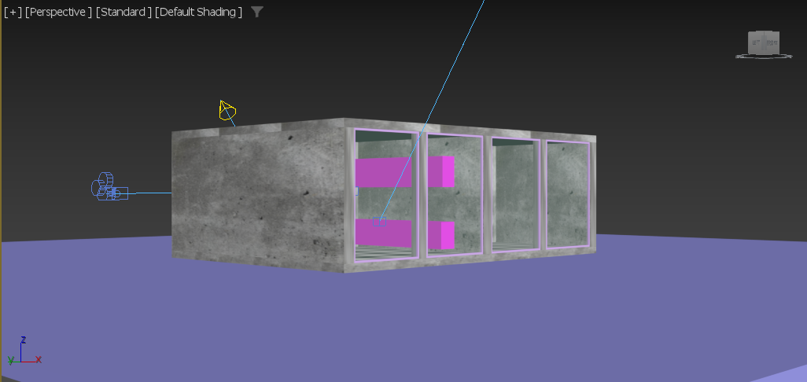Select the upper magenta box in the building
This screenshot has width=807, height=382.
pyautogui.click(x=404, y=171)
